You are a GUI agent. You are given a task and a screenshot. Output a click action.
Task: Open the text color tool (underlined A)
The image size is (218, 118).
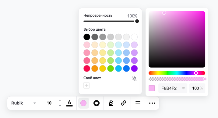pos(69,103)
